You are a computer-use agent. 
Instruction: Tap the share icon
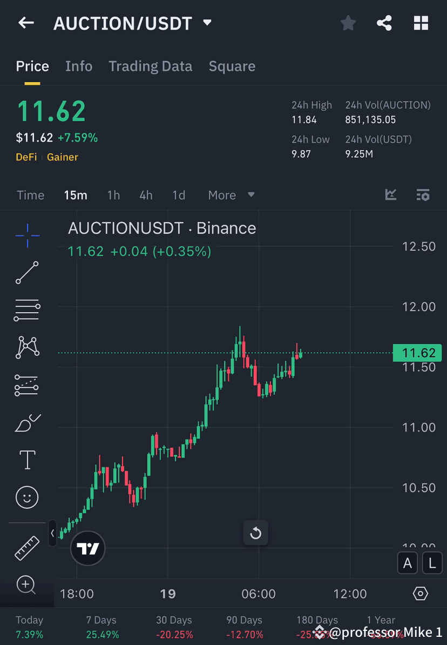tap(384, 23)
